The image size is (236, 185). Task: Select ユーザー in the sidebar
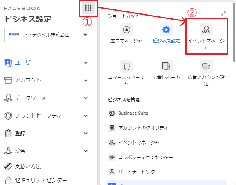tap(25, 62)
